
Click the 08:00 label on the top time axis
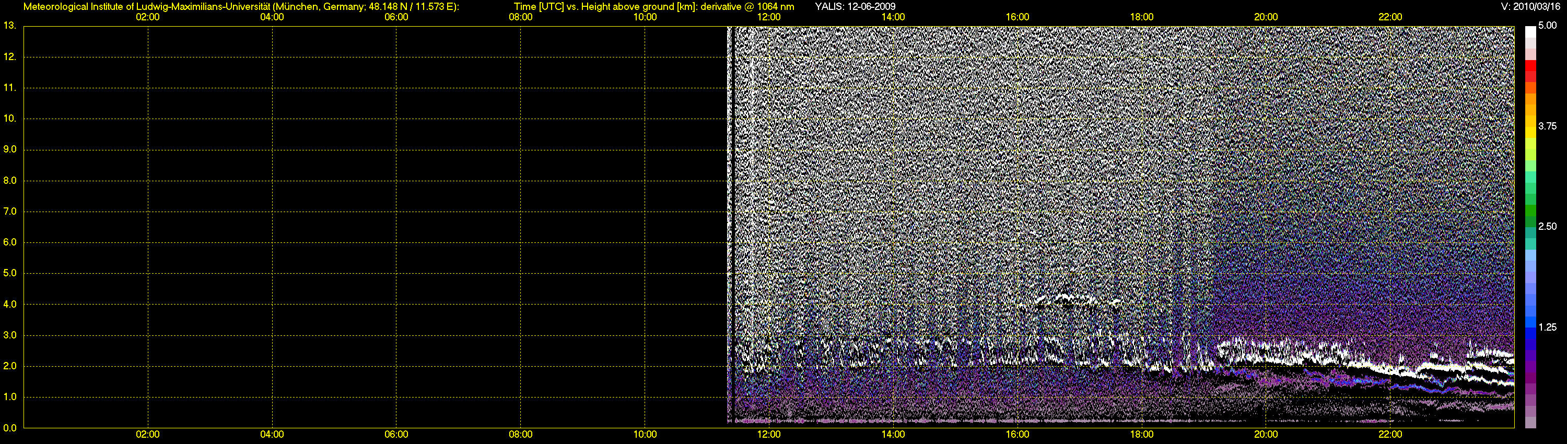(x=521, y=17)
